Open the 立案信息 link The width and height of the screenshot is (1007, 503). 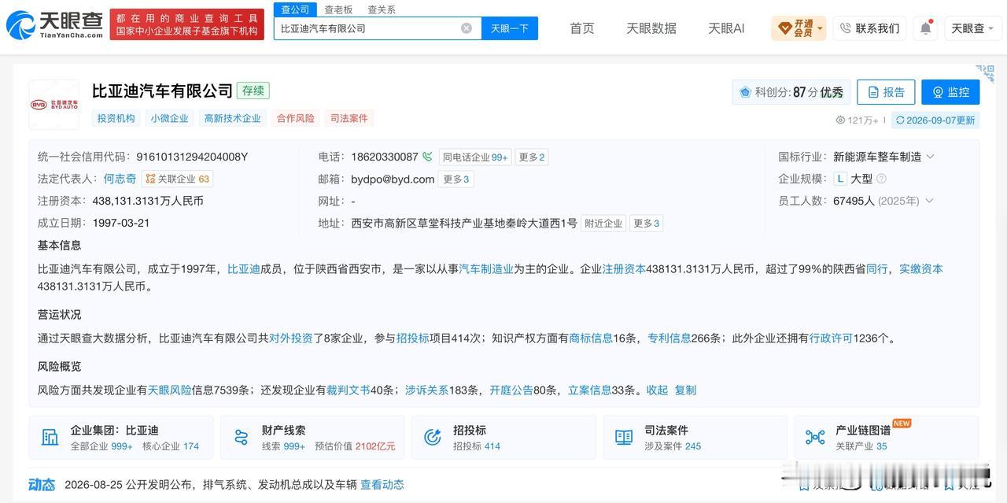[x=590, y=390]
